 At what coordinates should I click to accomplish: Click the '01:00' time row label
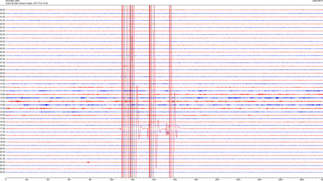pos(2,17)
